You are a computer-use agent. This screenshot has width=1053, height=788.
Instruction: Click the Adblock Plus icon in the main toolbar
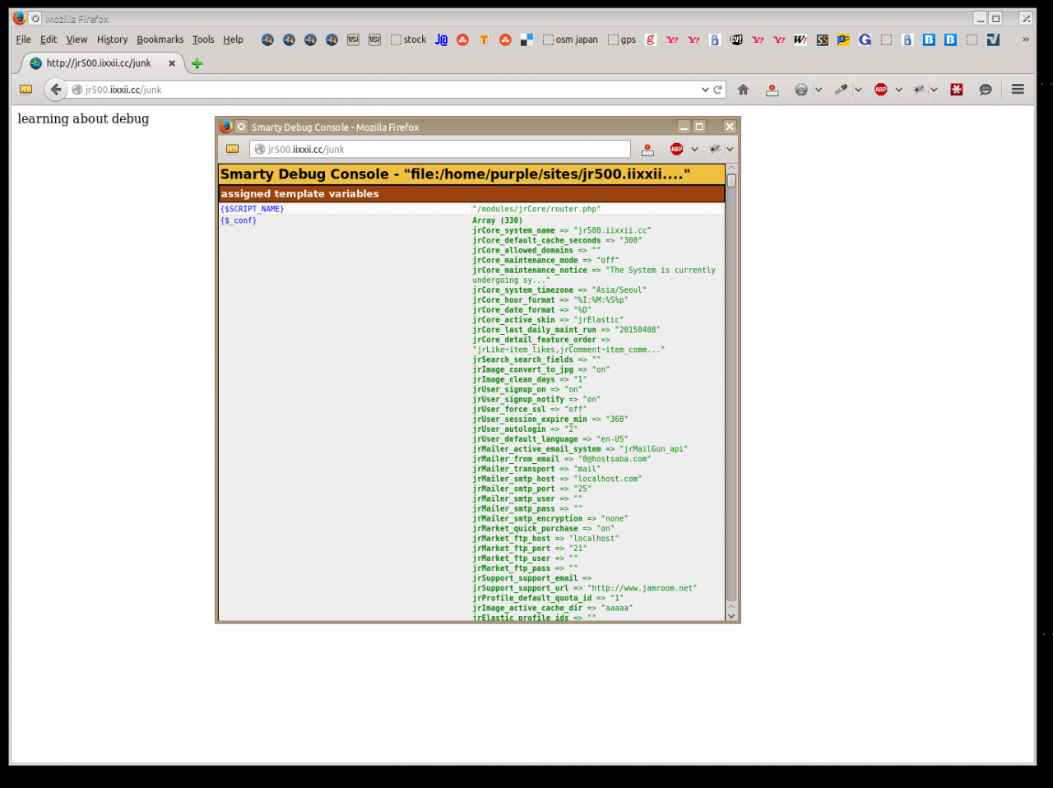coord(880,90)
